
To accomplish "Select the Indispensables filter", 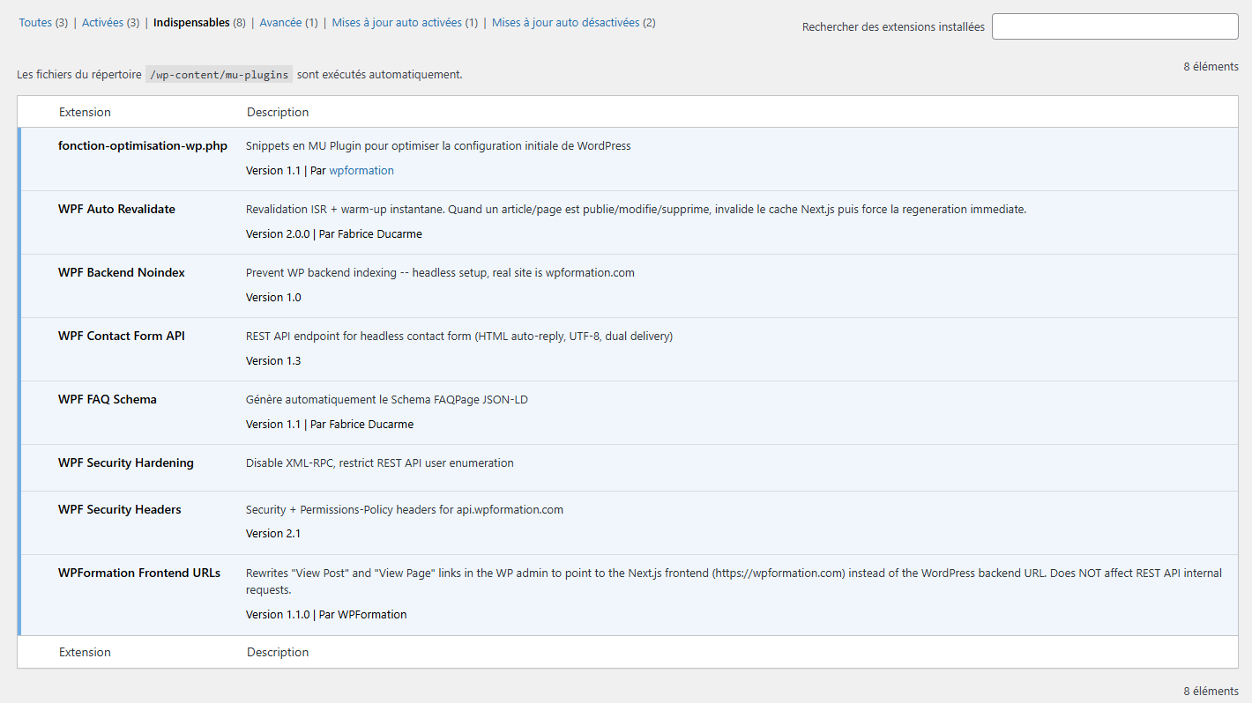I will pyautogui.click(x=190, y=23).
